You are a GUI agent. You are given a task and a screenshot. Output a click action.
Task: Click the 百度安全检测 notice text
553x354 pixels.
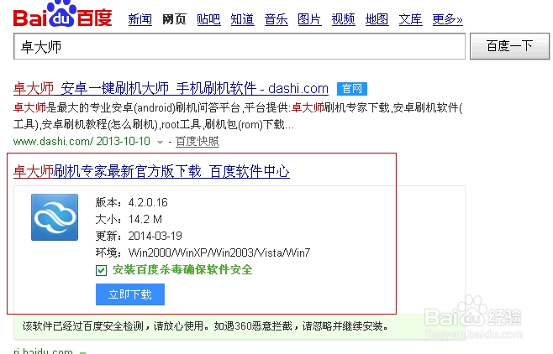click(205, 326)
